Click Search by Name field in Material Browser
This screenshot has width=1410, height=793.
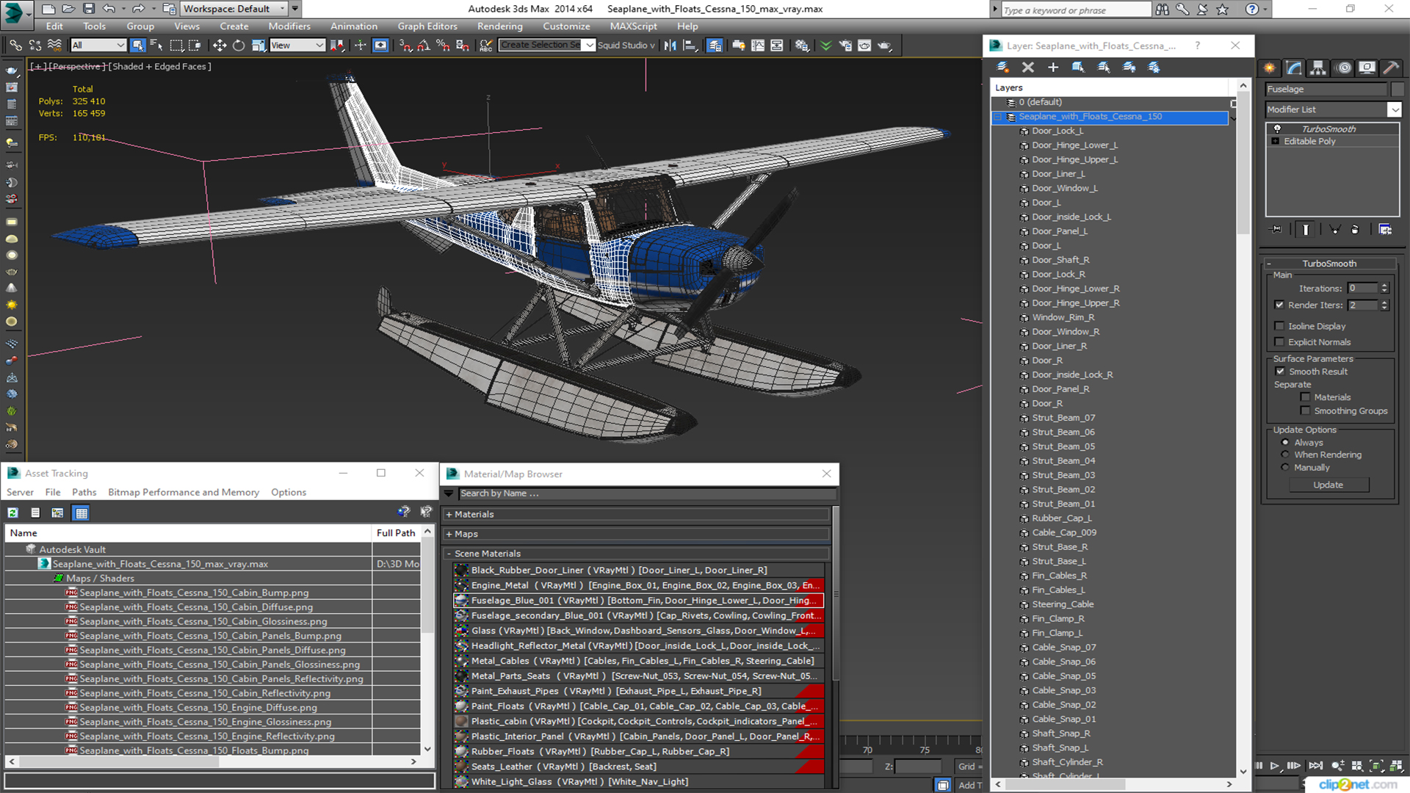pyautogui.click(x=647, y=493)
